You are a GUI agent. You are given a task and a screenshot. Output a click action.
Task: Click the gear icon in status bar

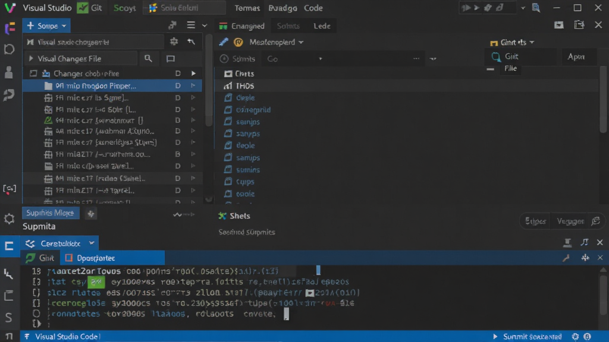click(575, 337)
